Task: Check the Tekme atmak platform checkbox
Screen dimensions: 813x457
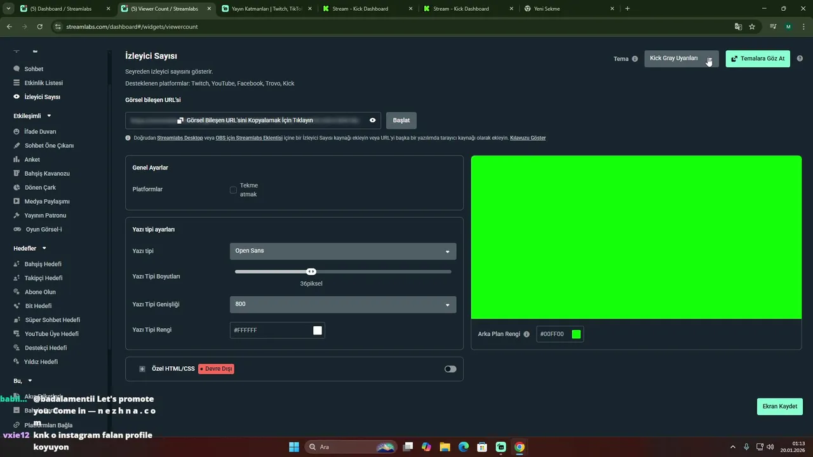Action: [233, 190]
